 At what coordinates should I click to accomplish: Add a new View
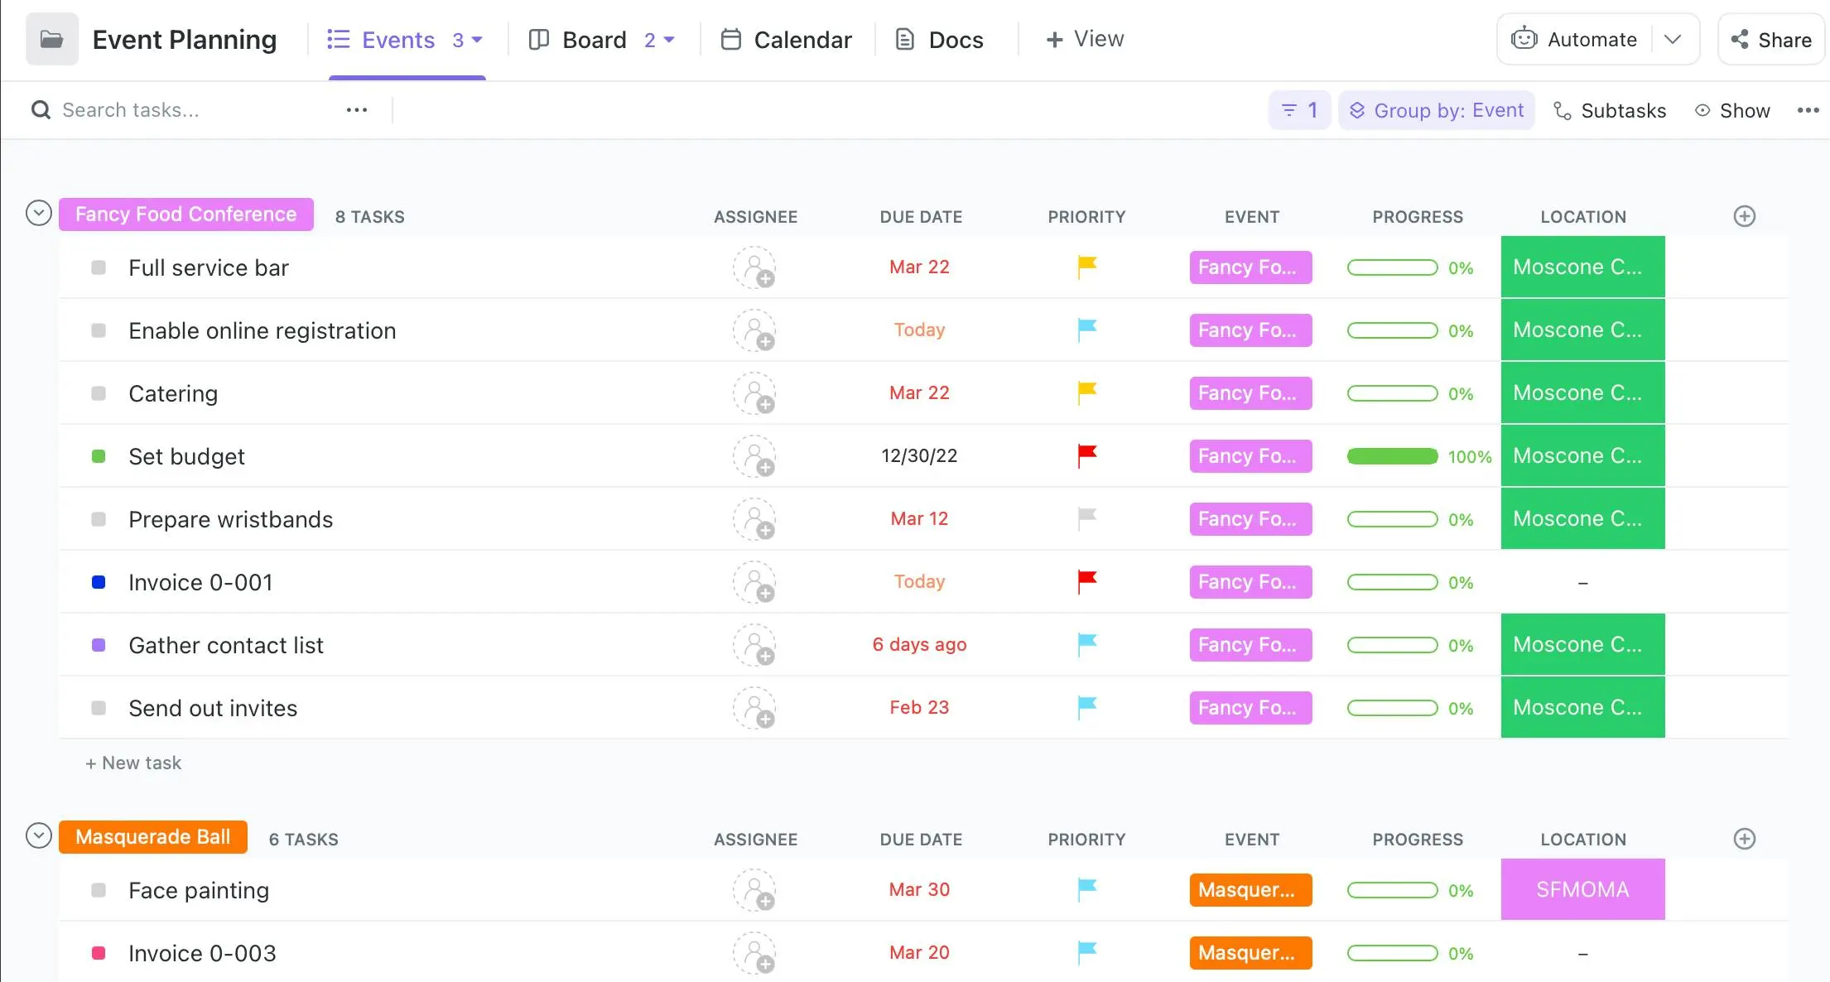click(1085, 39)
